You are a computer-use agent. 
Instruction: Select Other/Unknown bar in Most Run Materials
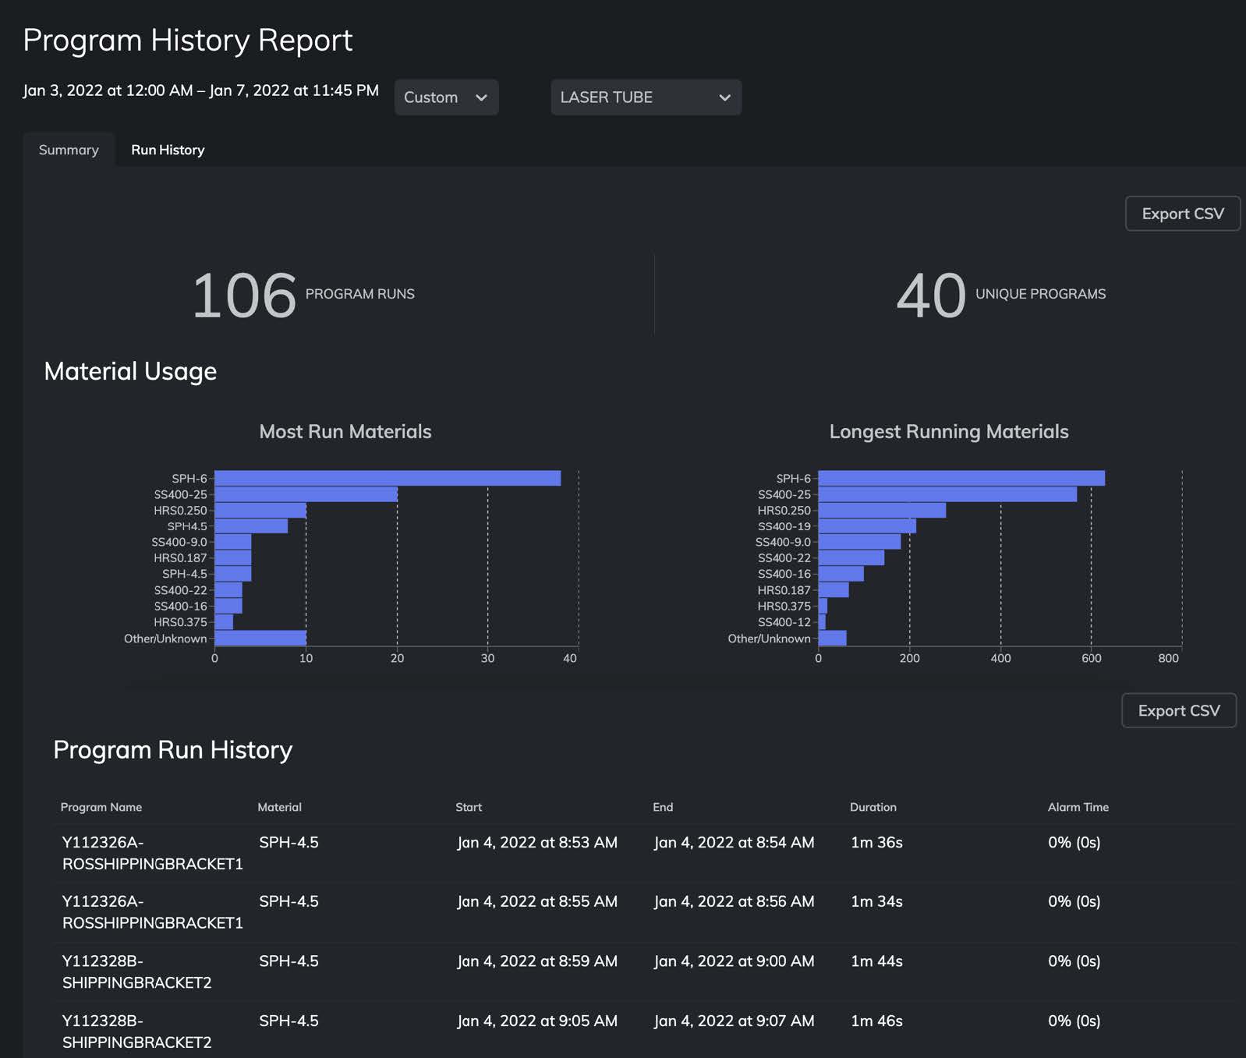(260, 639)
